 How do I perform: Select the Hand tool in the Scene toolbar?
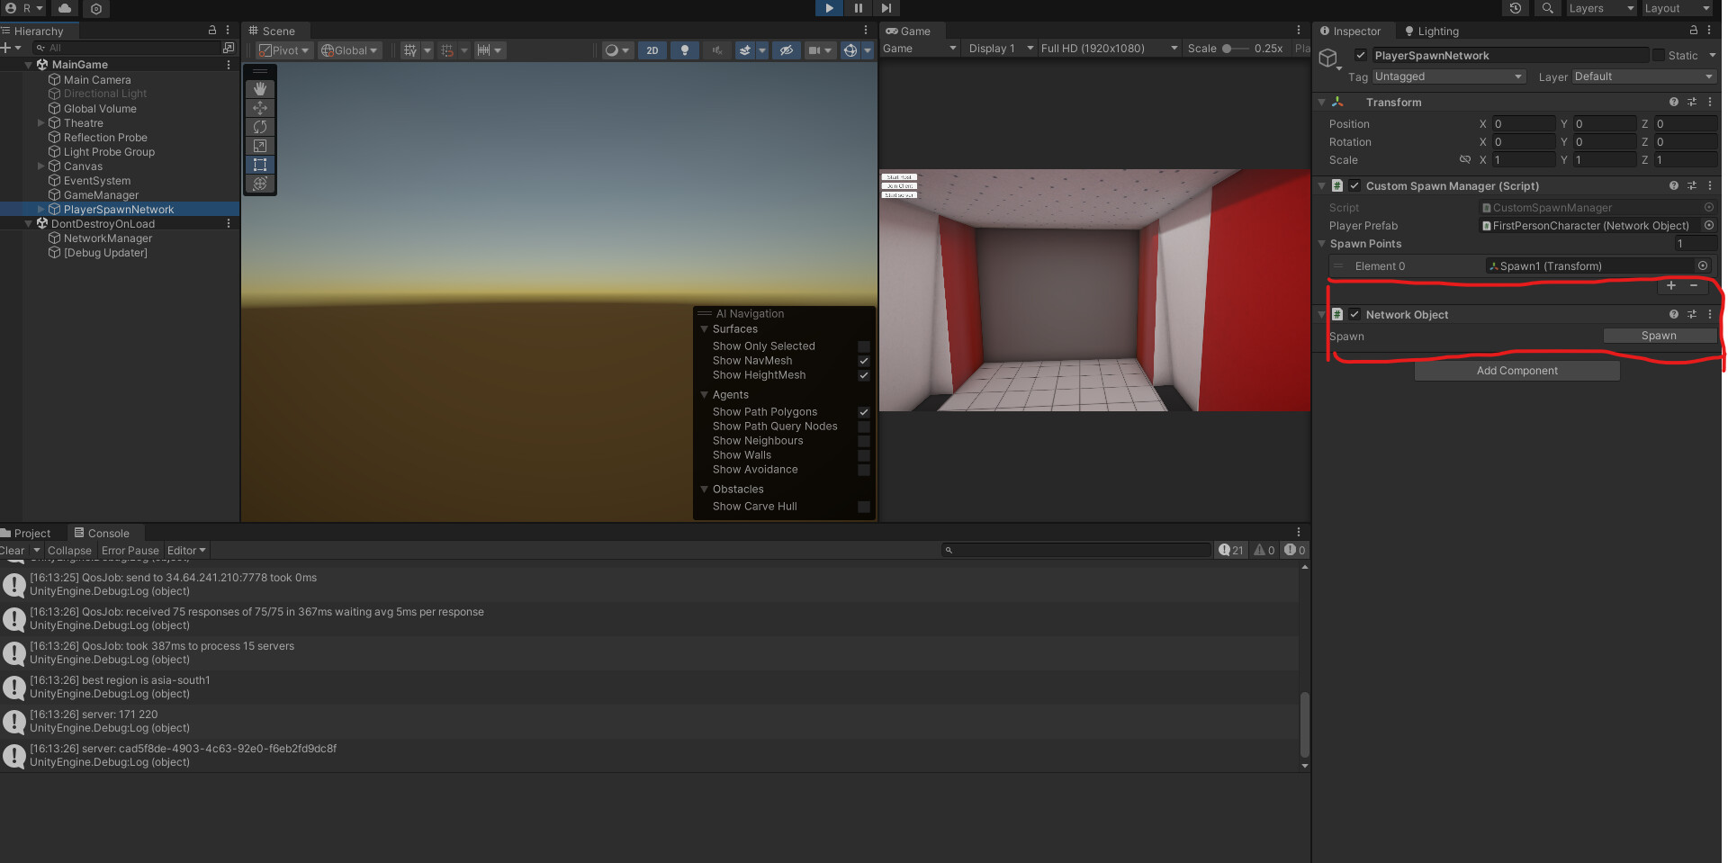coord(260,88)
